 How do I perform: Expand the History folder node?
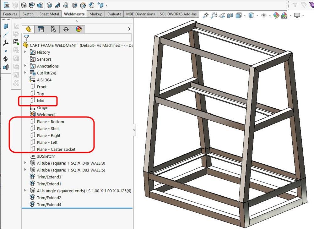25,52
